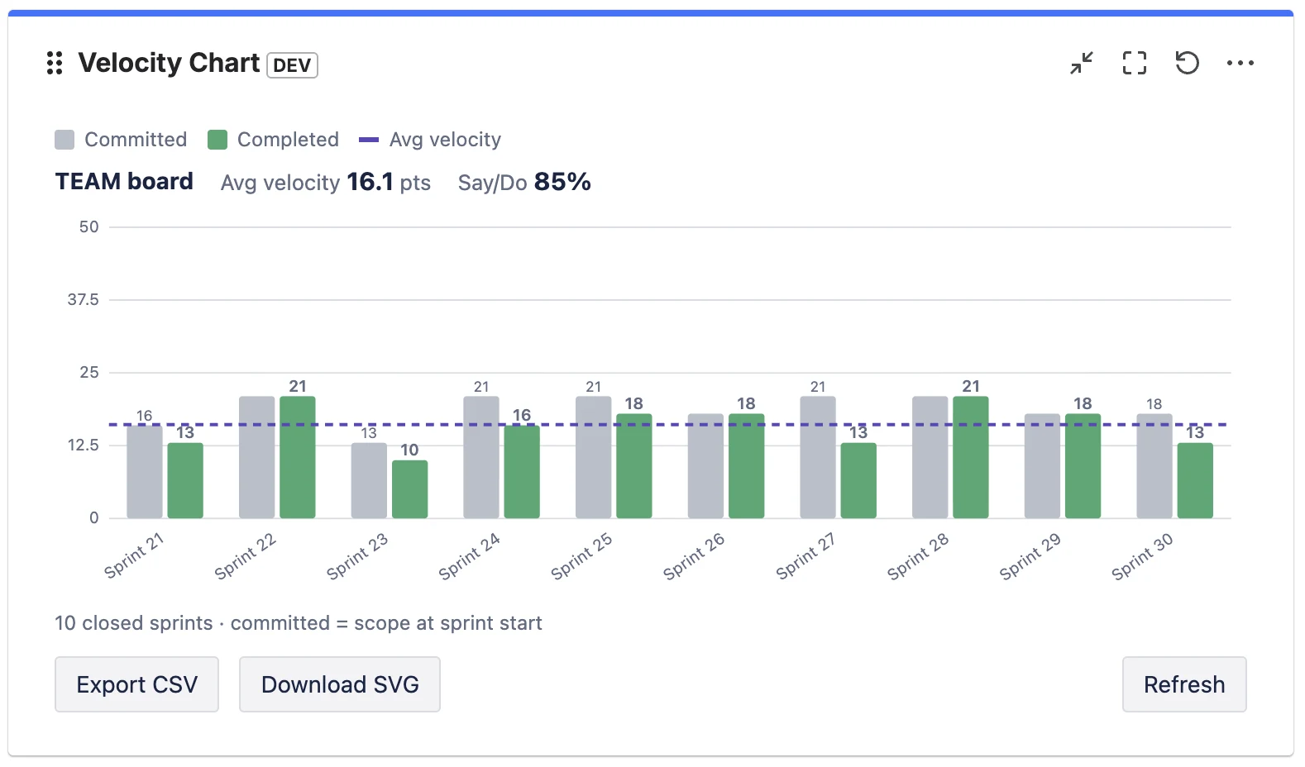This screenshot has width=1305, height=767.
Task: Click the 37.5 y-axis label
Action: (83, 299)
